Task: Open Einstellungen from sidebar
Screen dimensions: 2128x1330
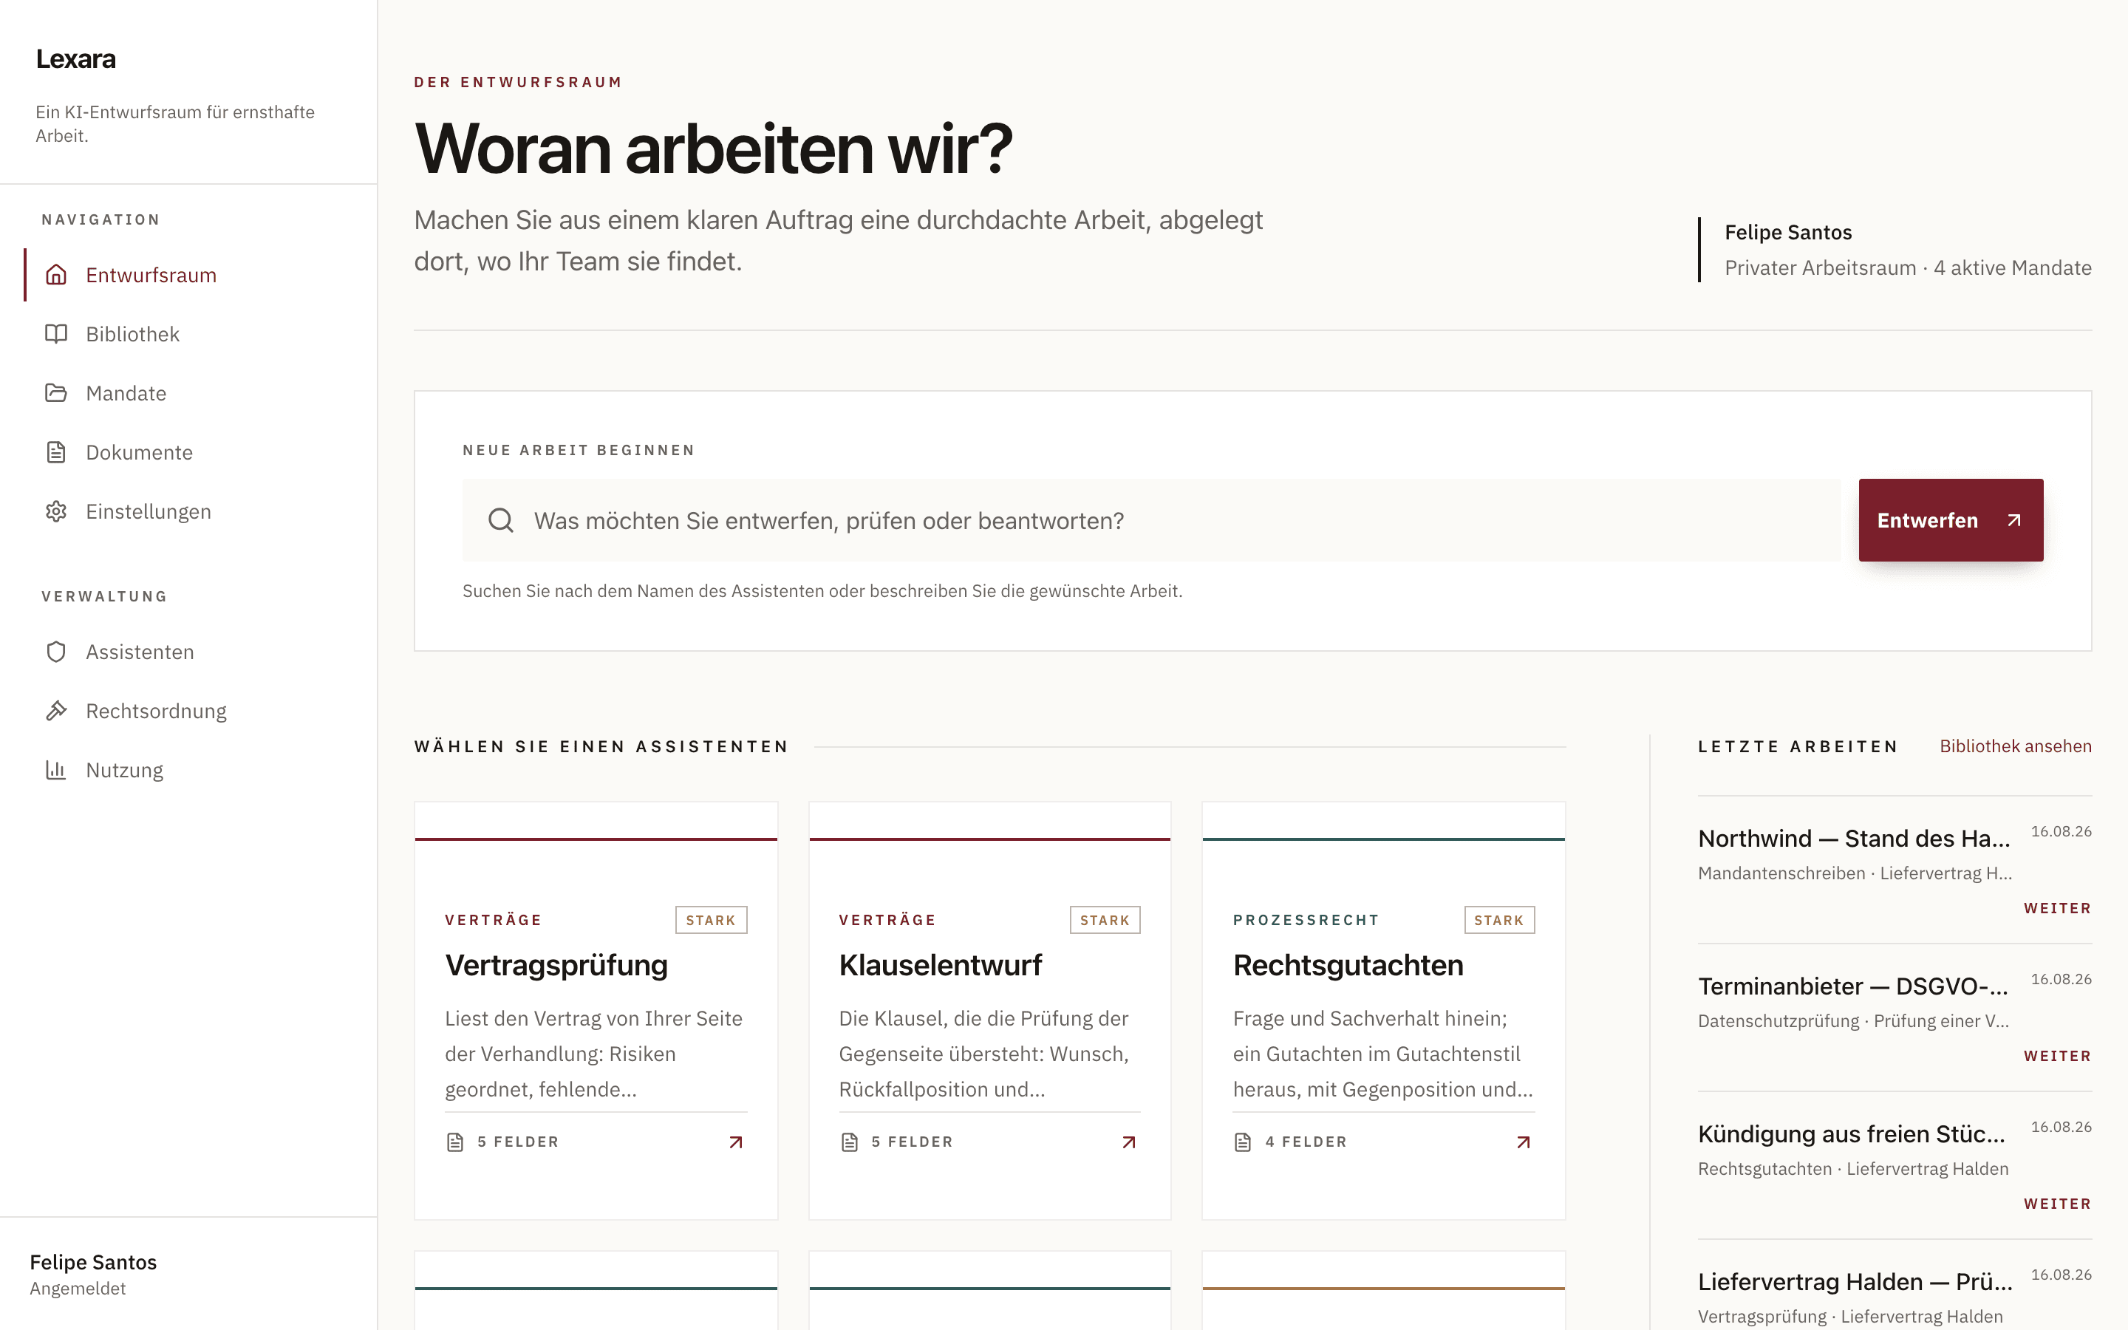Action: [x=189, y=511]
